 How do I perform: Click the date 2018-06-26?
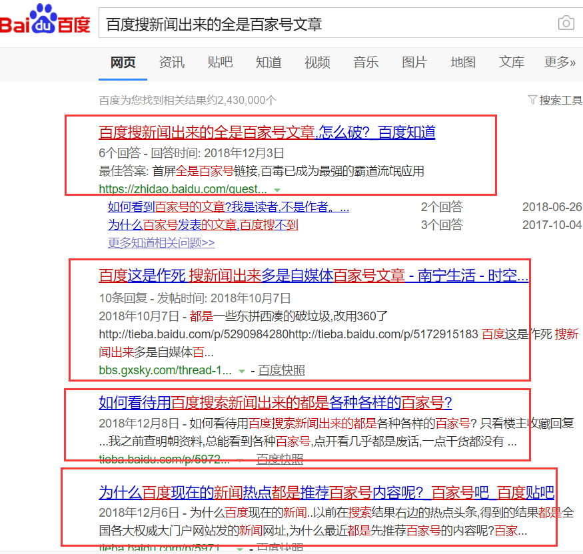(552, 207)
